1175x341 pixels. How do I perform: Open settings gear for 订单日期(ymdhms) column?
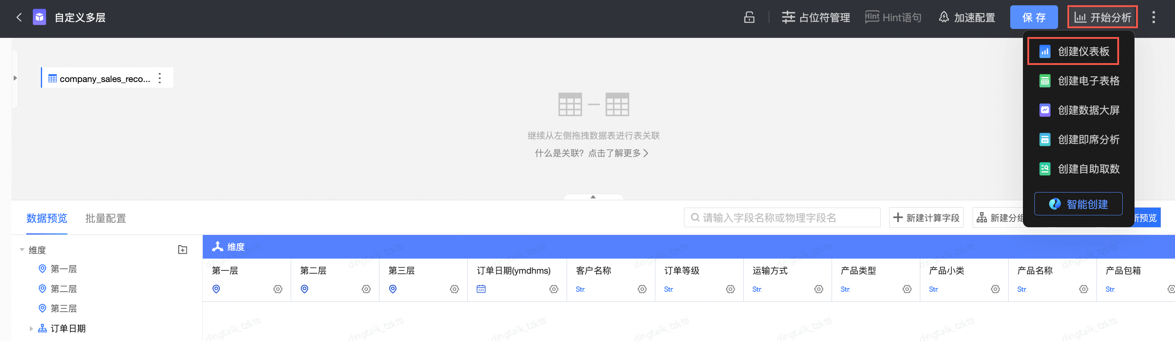[554, 289]
